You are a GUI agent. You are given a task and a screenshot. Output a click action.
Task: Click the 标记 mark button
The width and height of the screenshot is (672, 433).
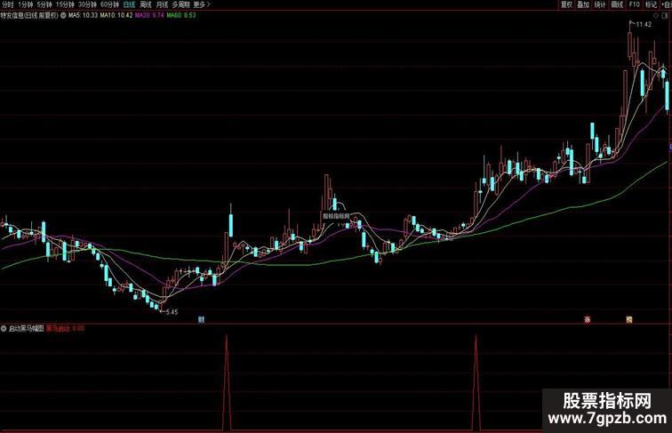point(651,4)
